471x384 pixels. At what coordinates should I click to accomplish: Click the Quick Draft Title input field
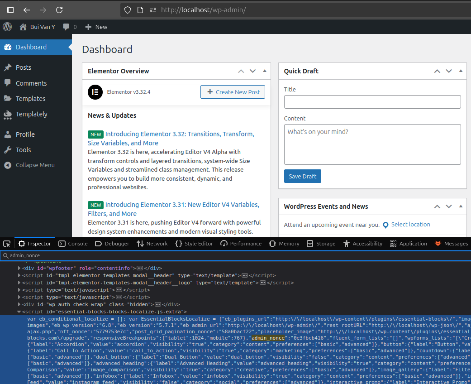[x=372, y=102]
